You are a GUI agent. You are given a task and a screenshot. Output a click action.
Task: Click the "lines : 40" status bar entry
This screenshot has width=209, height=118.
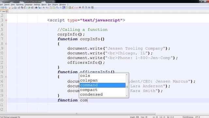[144, 117]
